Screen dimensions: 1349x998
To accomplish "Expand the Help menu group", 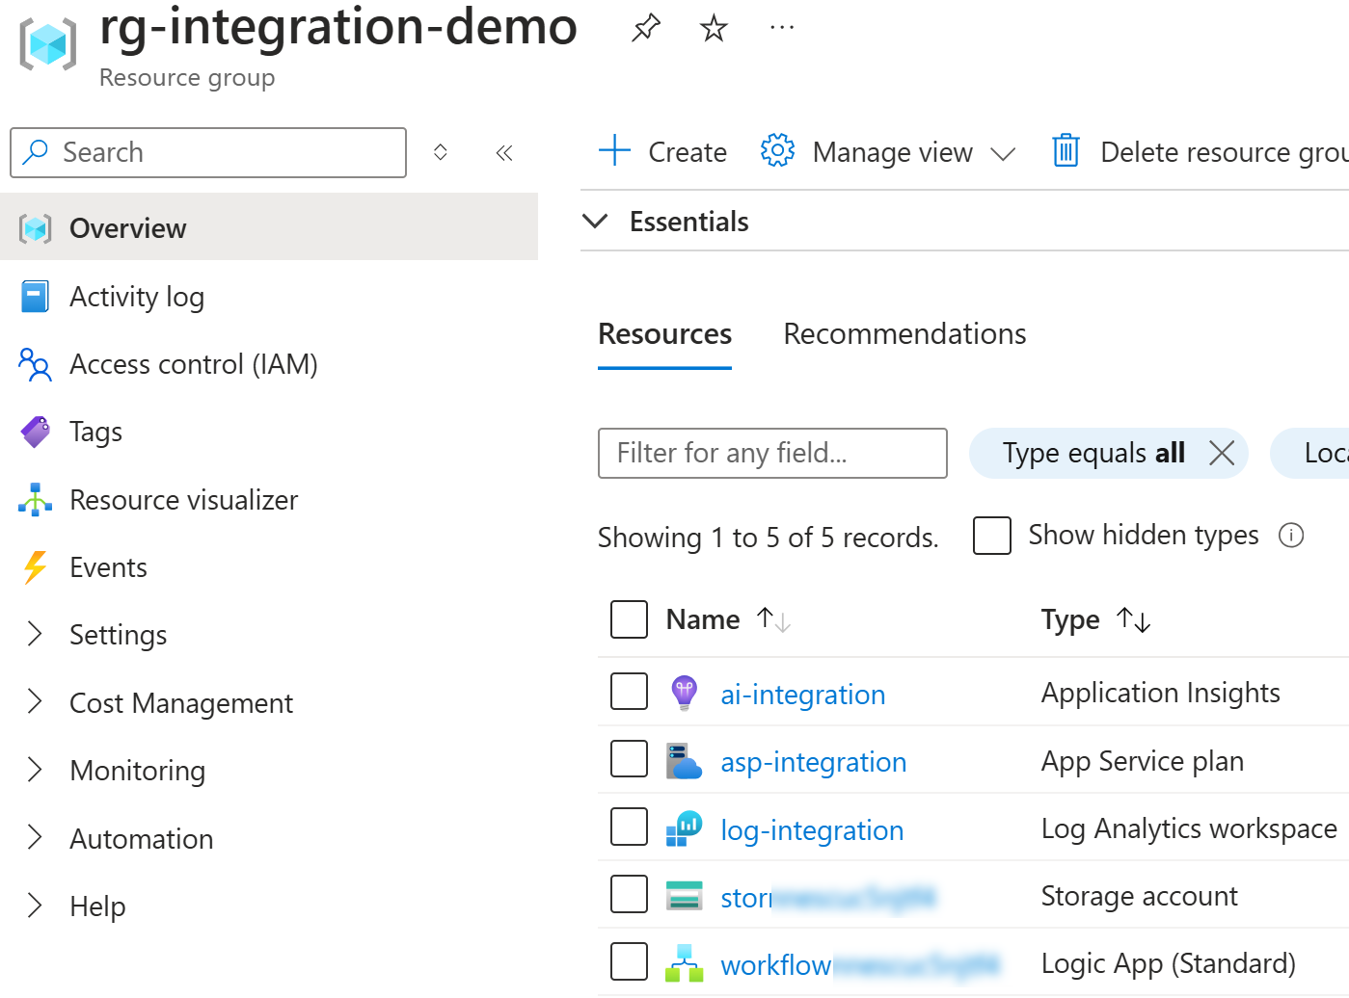I will pos(36,905).
